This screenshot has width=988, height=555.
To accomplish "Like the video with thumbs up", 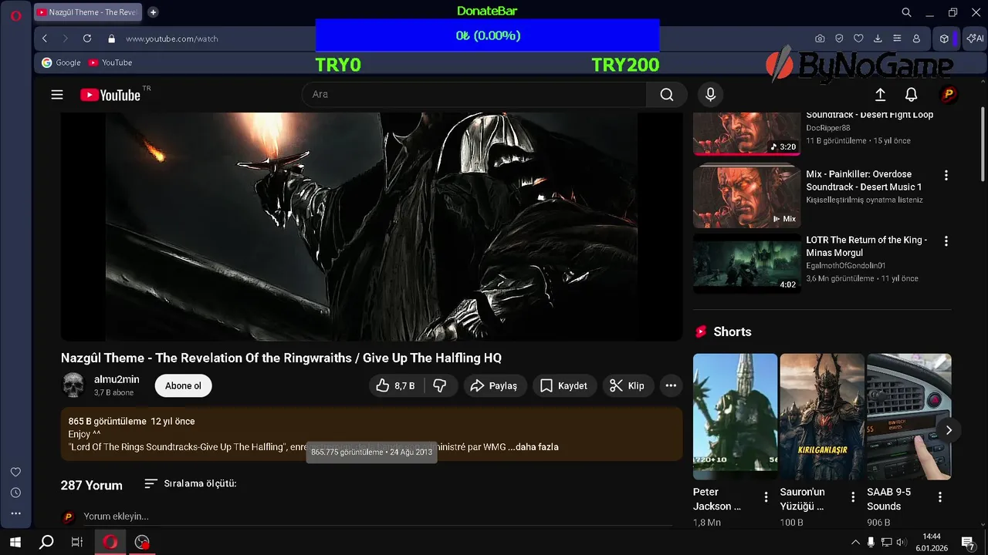I will pos(396,385).
